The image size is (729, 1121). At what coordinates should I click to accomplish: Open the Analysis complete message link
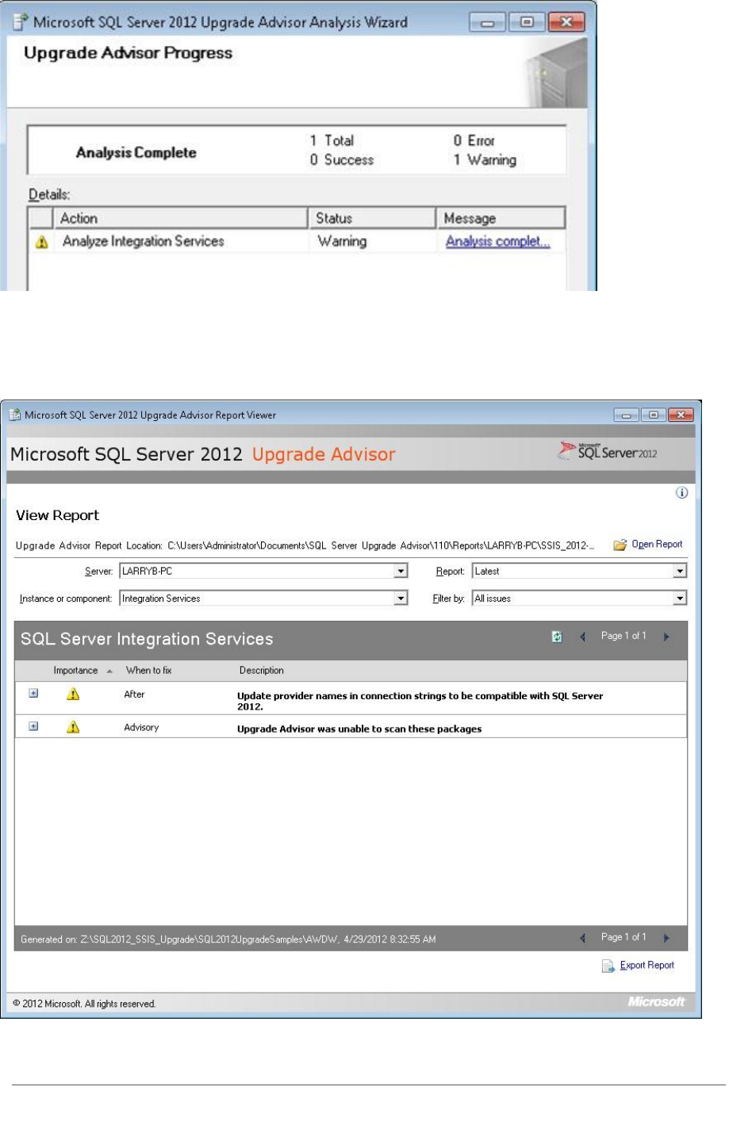click(x=497, y=242)
